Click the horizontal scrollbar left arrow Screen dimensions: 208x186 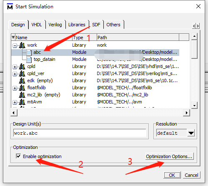(14, 113)
